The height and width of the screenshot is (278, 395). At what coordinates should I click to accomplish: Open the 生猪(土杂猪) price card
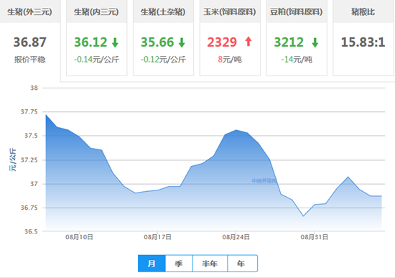coord(163,38)
